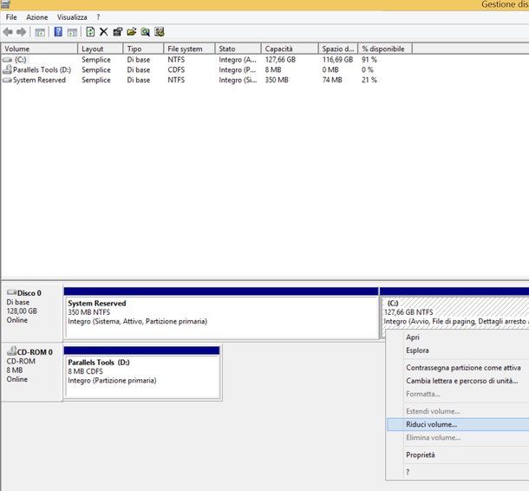529x491 pixels.
Task: Click the CD-ROM 0 drive icon
Action: 12,350
